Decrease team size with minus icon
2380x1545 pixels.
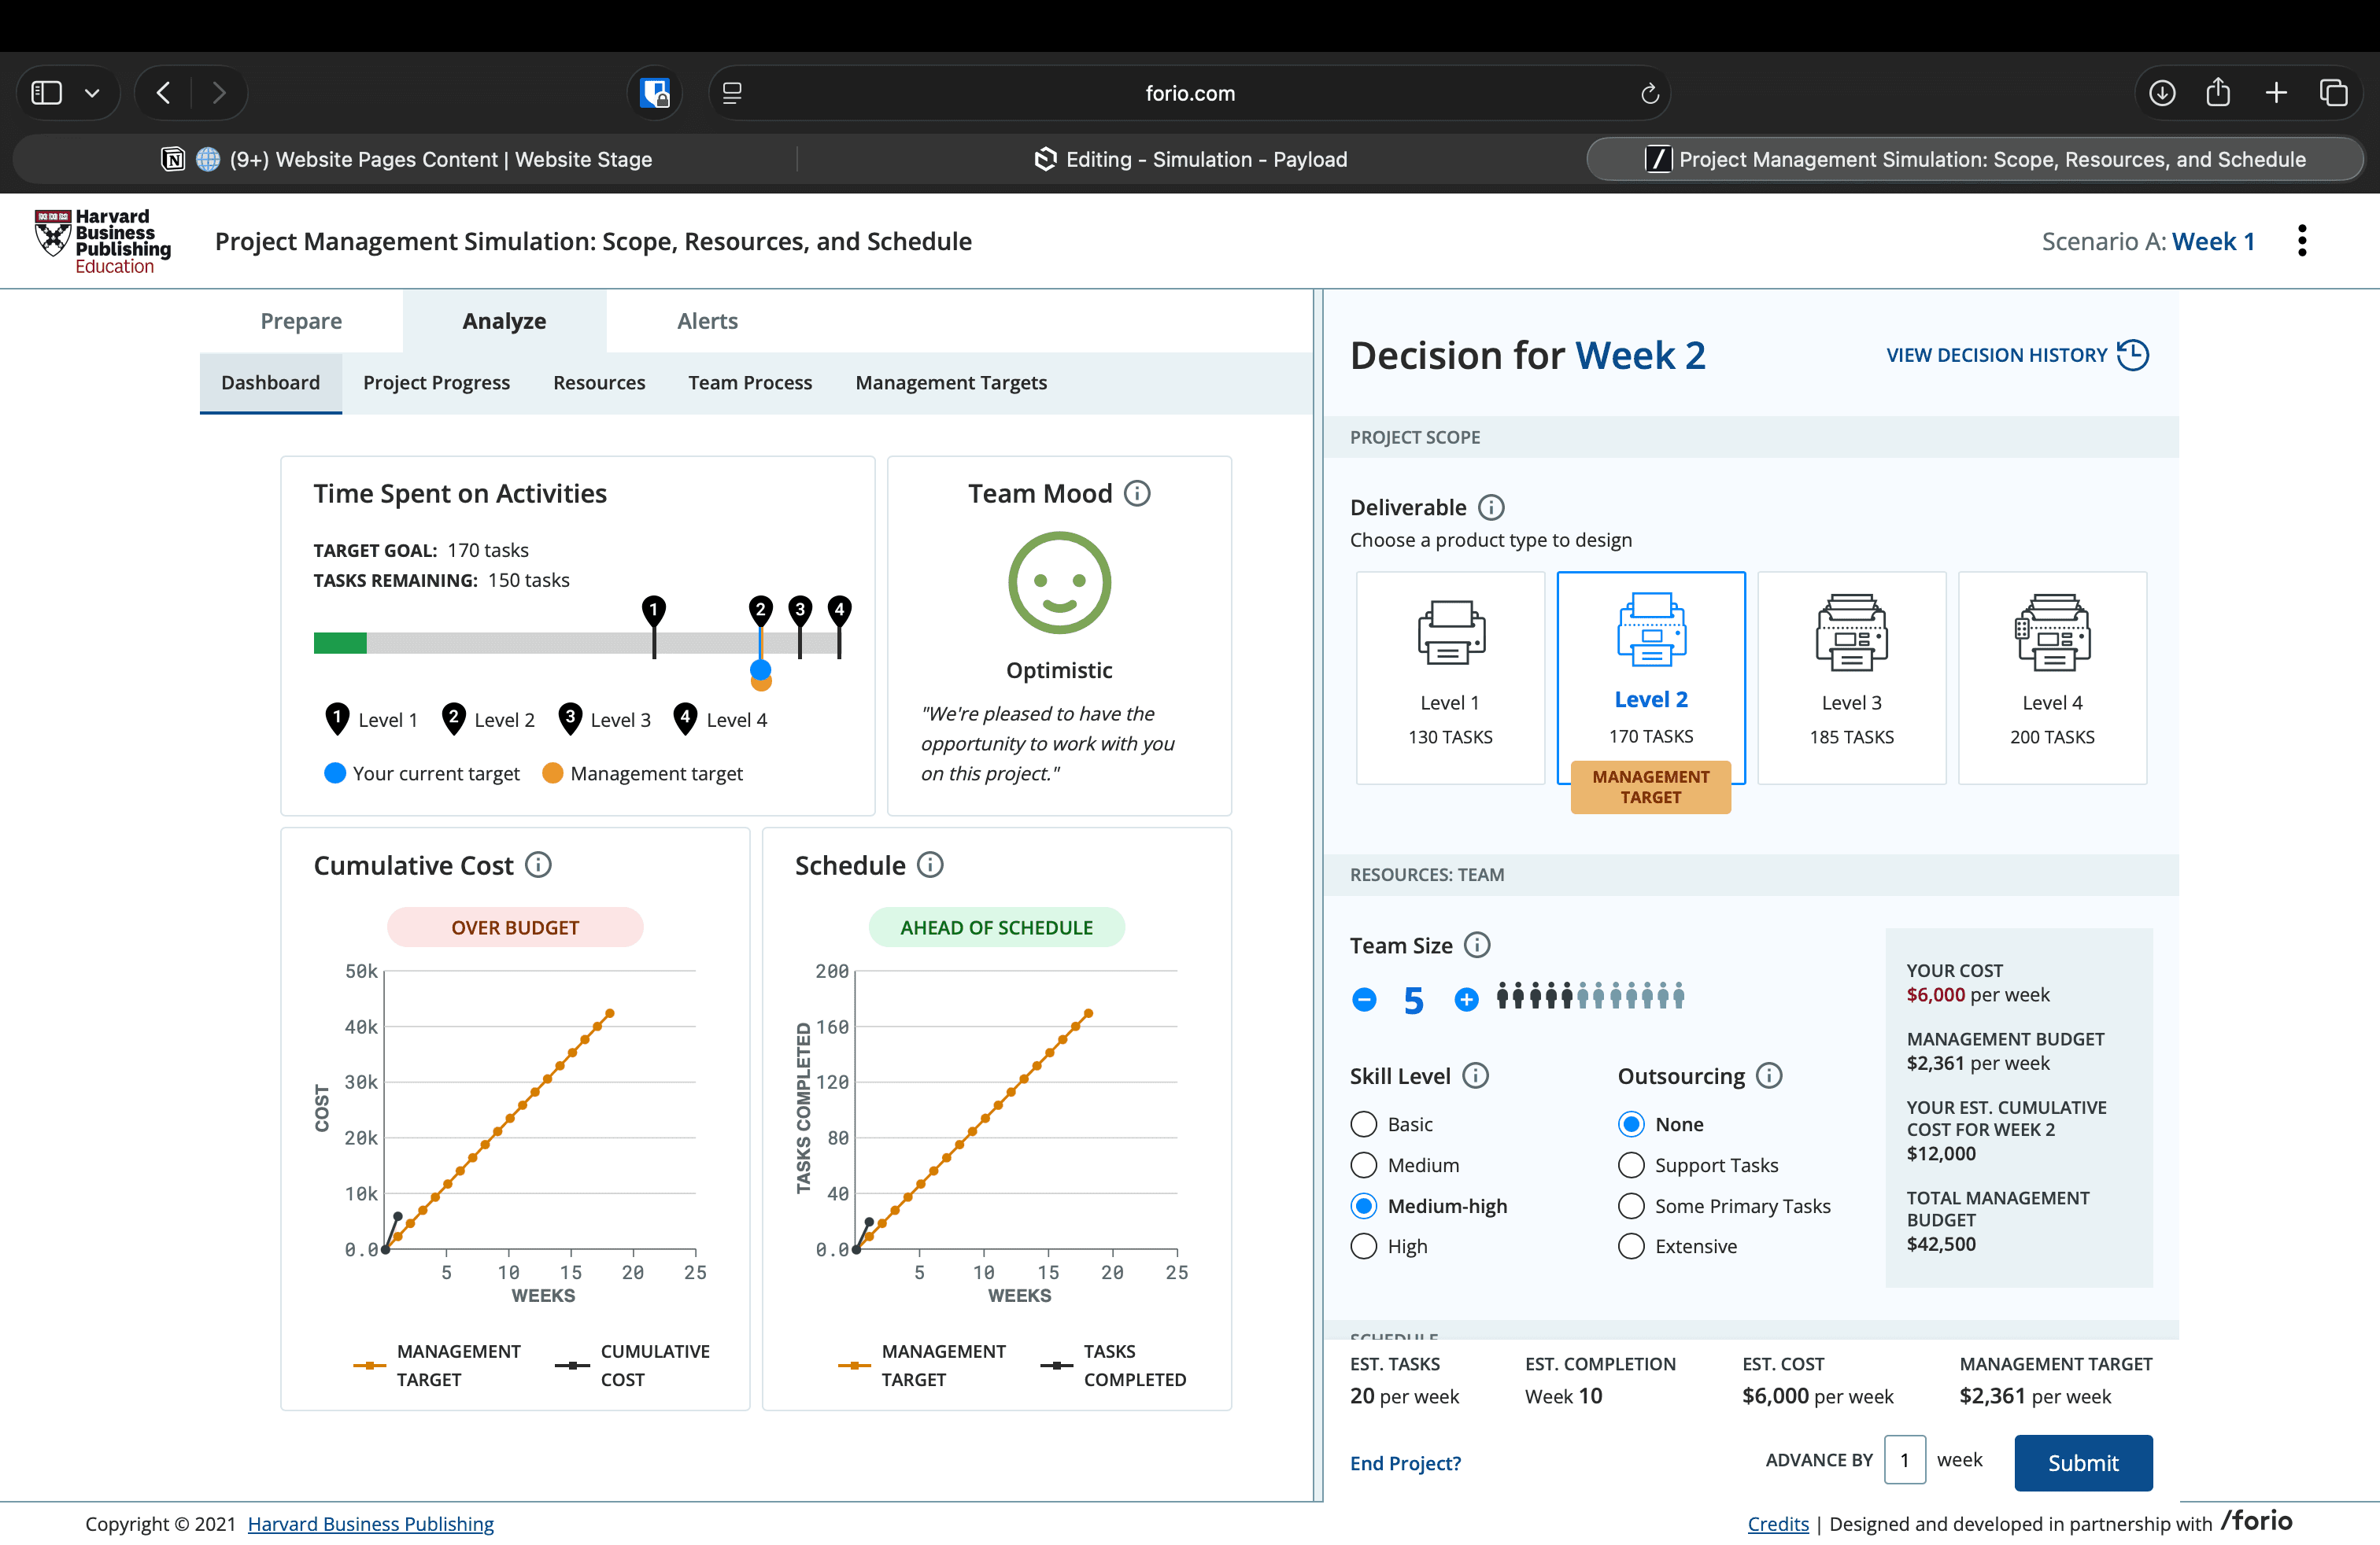coord(1364,999)
